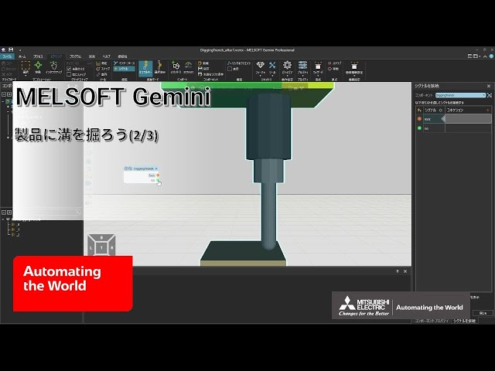Open the modeling ribbon tab
This screenshot has width=495, height=371.
point(56,56)
